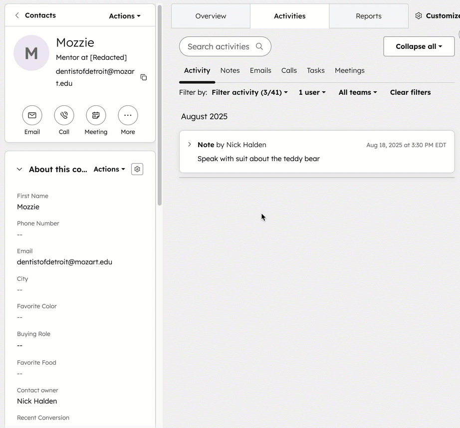The height and width of the screenshot is (428, 460).
Task: Click the note text about the teddy bear
Action: 258,159
